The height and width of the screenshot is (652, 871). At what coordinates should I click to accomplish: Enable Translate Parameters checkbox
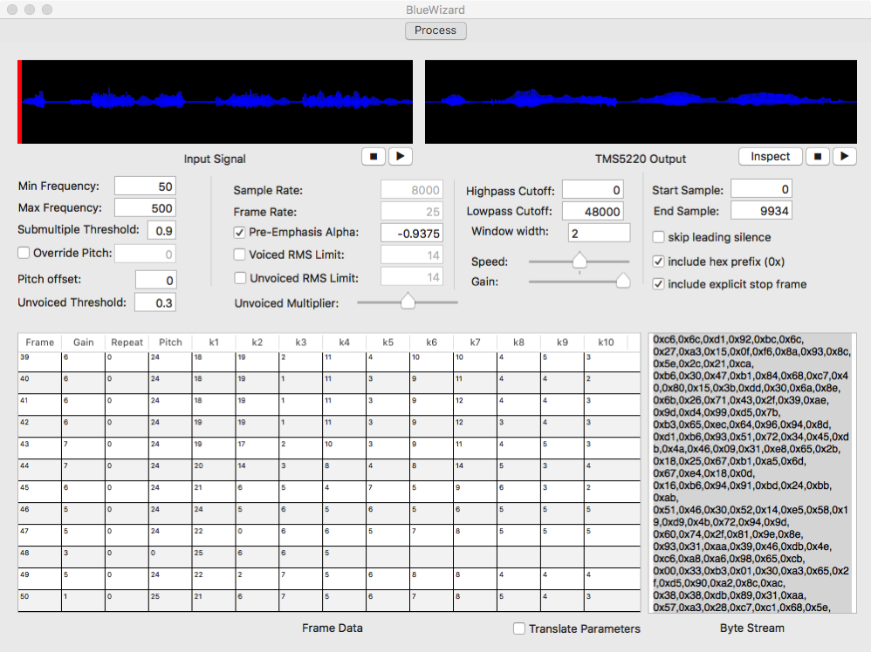(519, 628)
